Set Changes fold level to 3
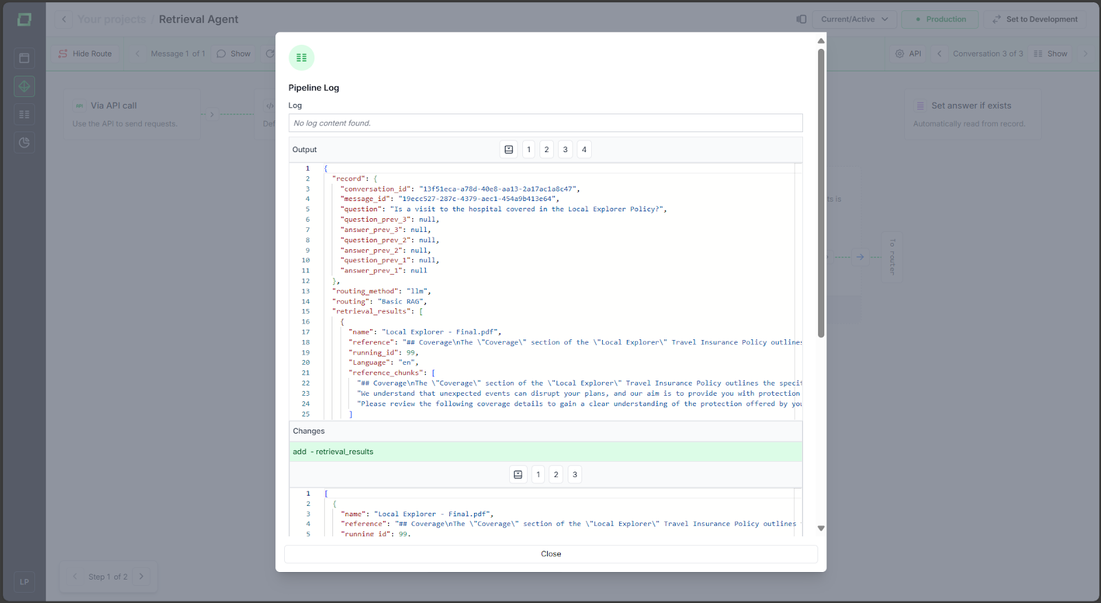This screenshot has height=603, width=1101. point(575,474)
